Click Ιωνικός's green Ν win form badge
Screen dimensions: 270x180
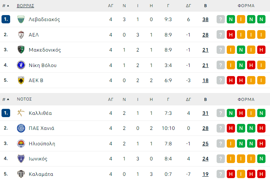[261, 159]
